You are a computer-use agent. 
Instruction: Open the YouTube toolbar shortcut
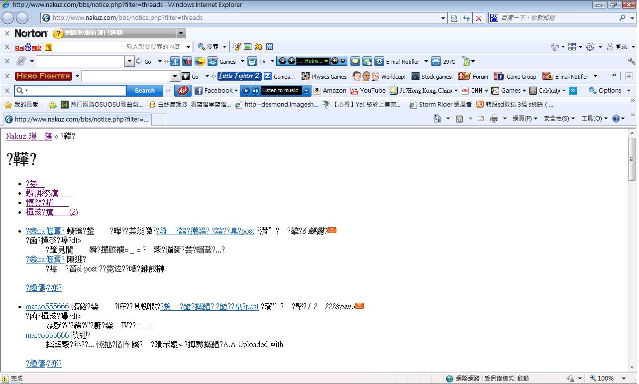pyautogui.click(x=368, y=91)
